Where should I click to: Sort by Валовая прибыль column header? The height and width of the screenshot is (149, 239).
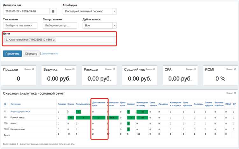pyautogui.click(x=219, y=104)
